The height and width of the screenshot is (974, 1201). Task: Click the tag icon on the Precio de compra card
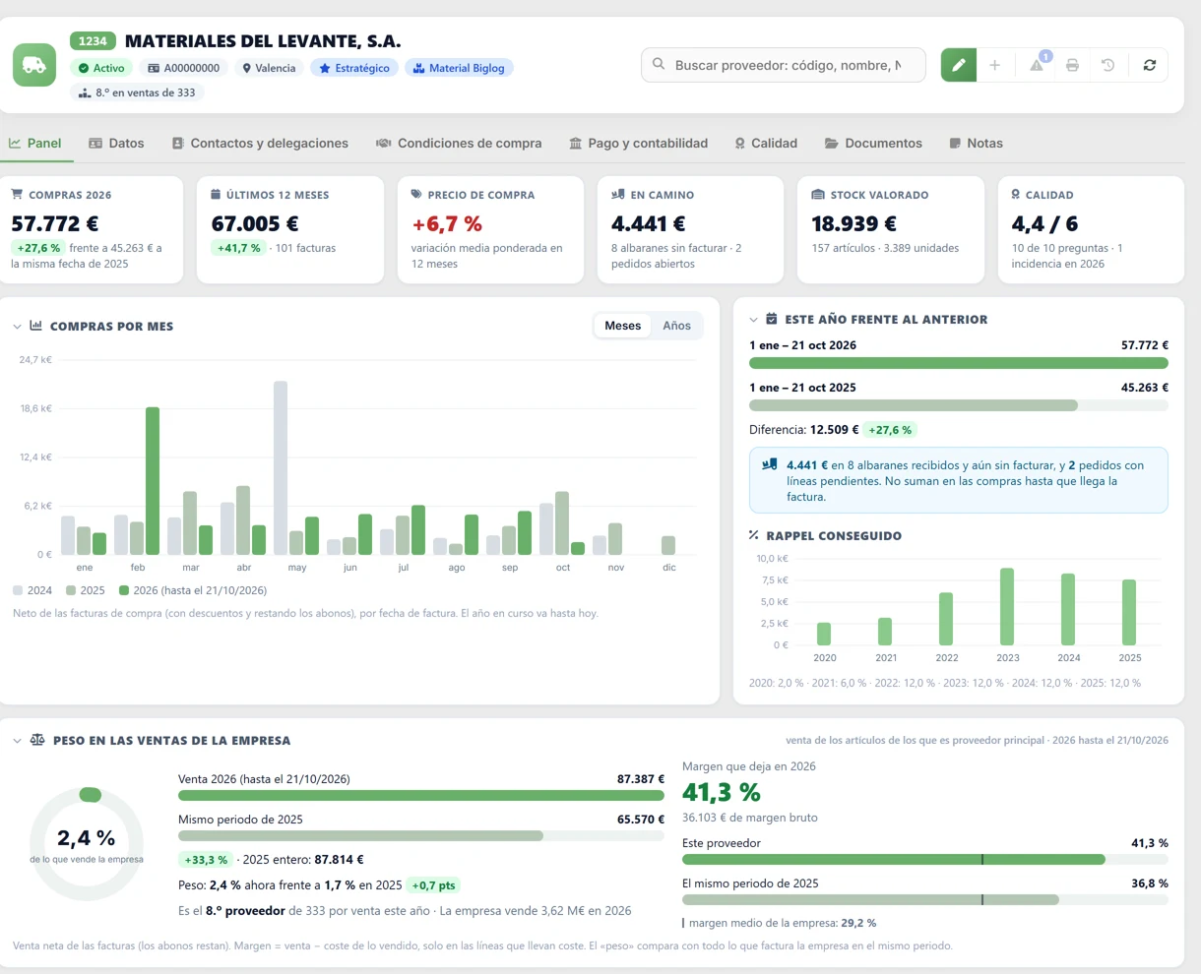[x=417, y=195]
